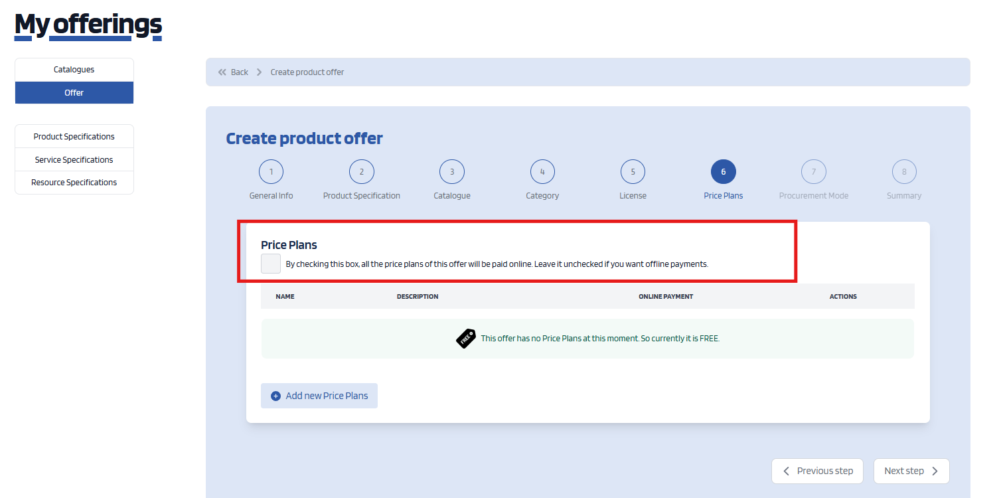This screenshot has width=1001, height=498.
Task: Go to step 2 Product Specification
Action: click(x=361, y=172)
